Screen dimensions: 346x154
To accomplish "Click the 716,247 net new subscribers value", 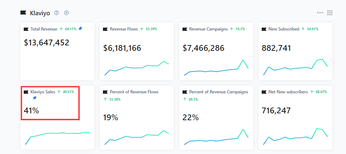I will click(x=276, y=110).
